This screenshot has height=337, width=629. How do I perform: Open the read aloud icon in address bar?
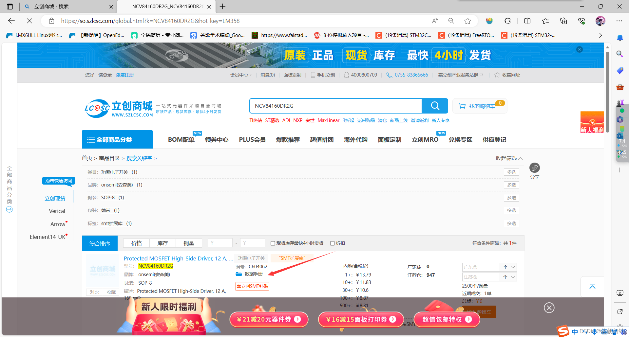click(435, 21)
